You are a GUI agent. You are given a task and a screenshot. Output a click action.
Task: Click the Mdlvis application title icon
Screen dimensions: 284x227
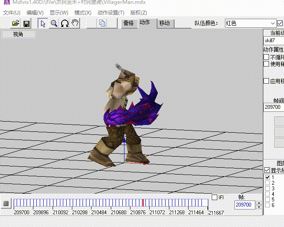click(x=6, y=2)
